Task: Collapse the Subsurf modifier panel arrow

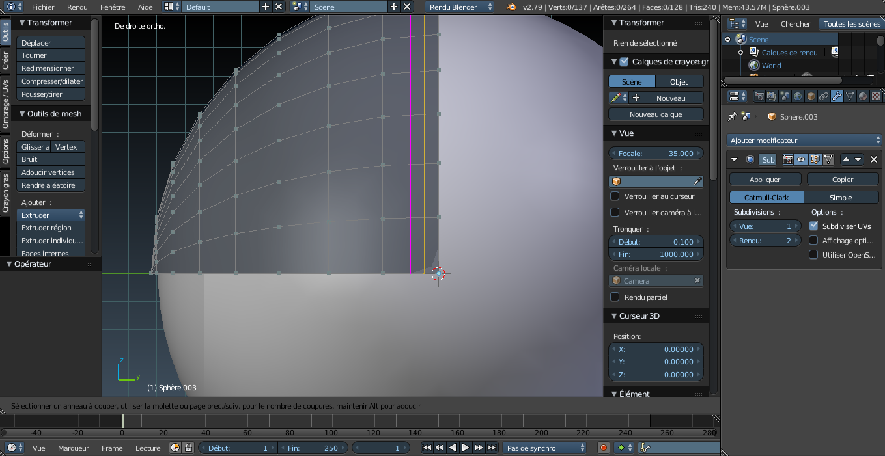Action: (735, 159)
